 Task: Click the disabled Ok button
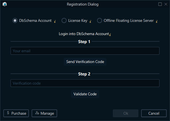pyautogui.click(x=126, y=113)
